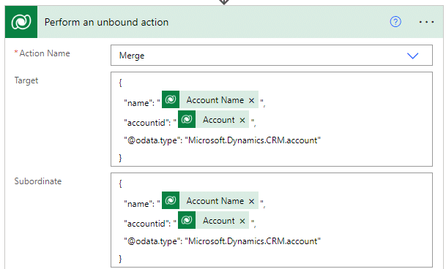446x269 pixels.
Task: Remove Account Name token from Target
Action: [251, 100]
